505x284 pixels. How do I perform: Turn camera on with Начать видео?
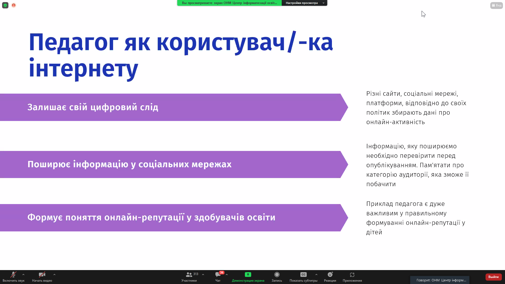coord(42,275)
